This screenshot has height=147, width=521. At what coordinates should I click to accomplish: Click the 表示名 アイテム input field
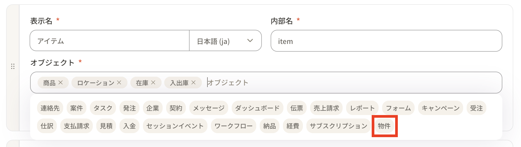pos(109,41)
